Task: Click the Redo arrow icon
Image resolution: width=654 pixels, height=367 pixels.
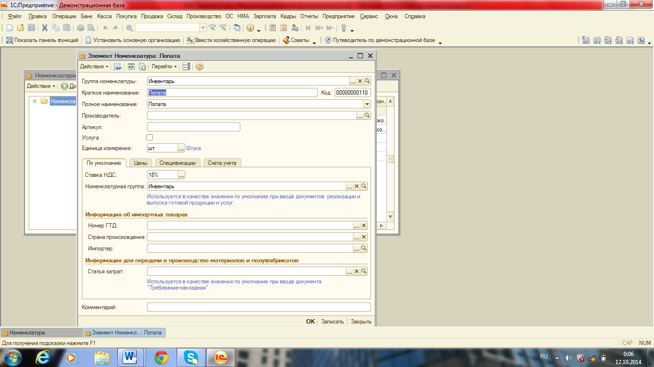Action: (x=115, y=28)
